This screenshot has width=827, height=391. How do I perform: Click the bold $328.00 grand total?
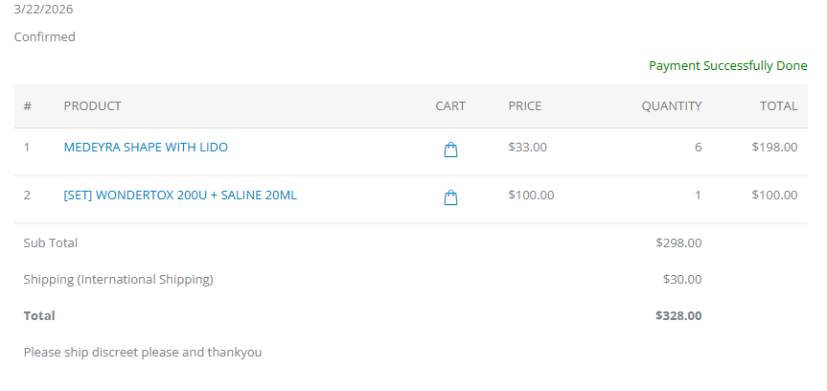click(678, 315)
